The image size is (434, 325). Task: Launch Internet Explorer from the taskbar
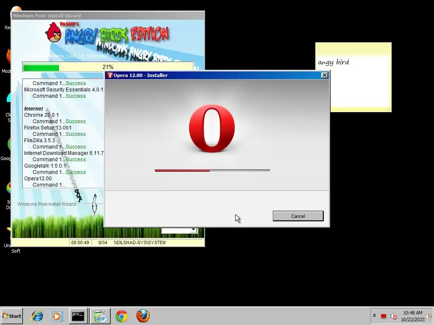click(37, 316)
